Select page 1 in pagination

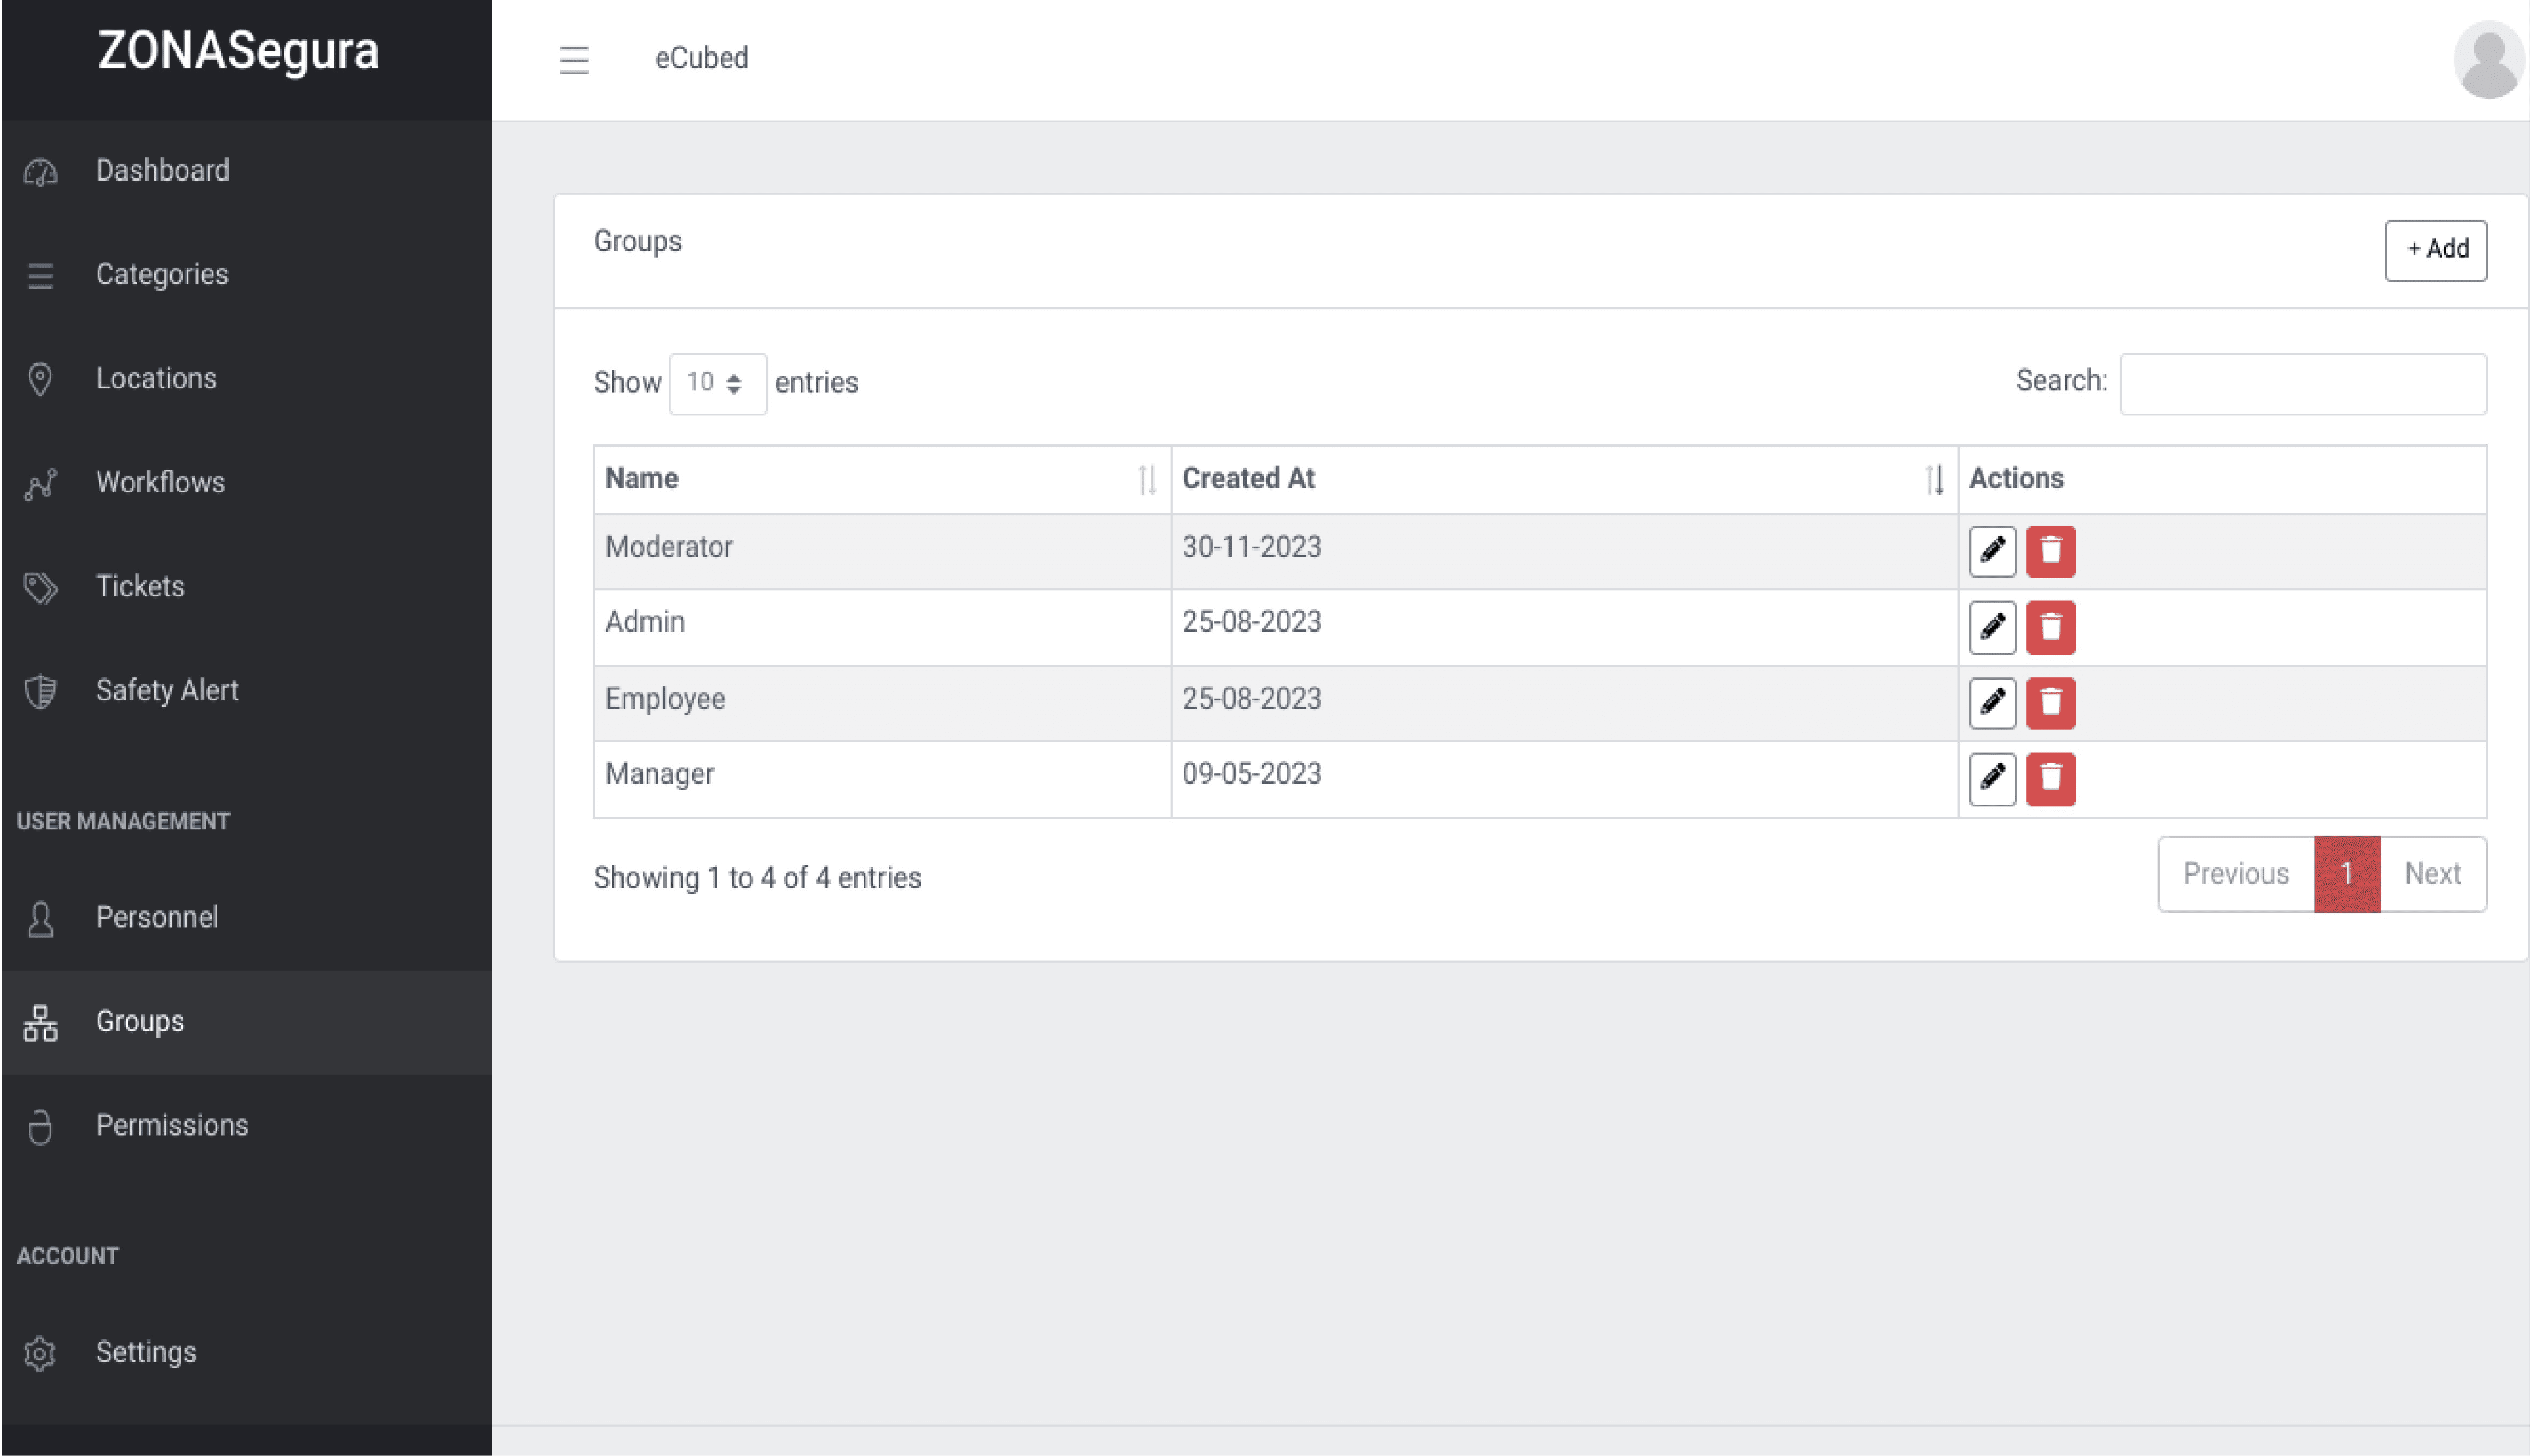pos(2346,874)
